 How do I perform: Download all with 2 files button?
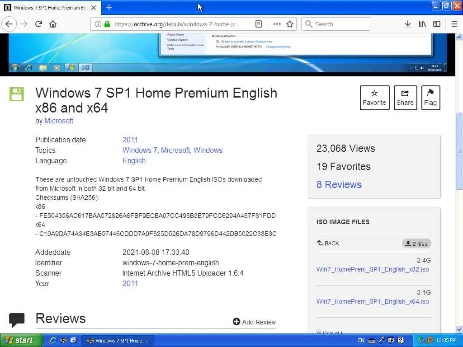(x=416, y=244)
